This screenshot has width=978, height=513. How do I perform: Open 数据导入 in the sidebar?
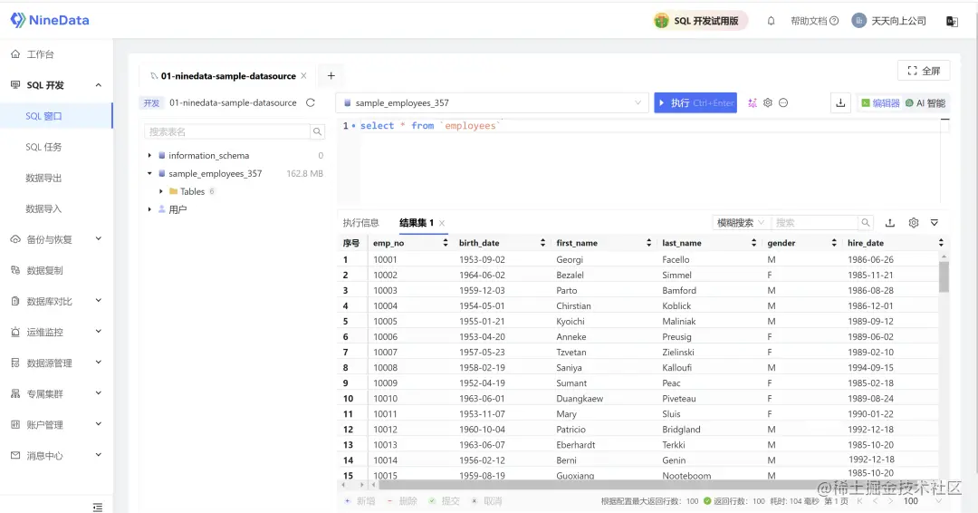43,208
